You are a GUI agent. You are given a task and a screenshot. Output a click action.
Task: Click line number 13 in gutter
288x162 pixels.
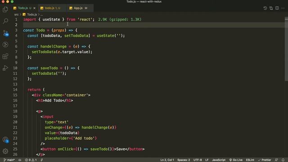[15, 84]
